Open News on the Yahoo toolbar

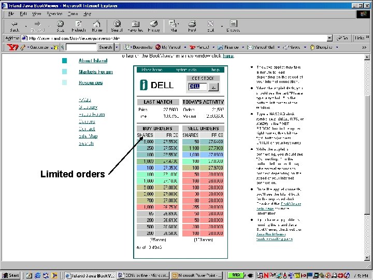click(292, 47)
